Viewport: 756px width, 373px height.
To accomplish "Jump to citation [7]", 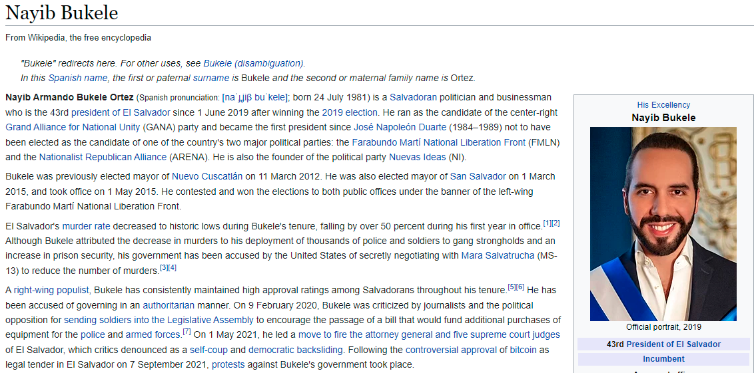I will [187, 332].
